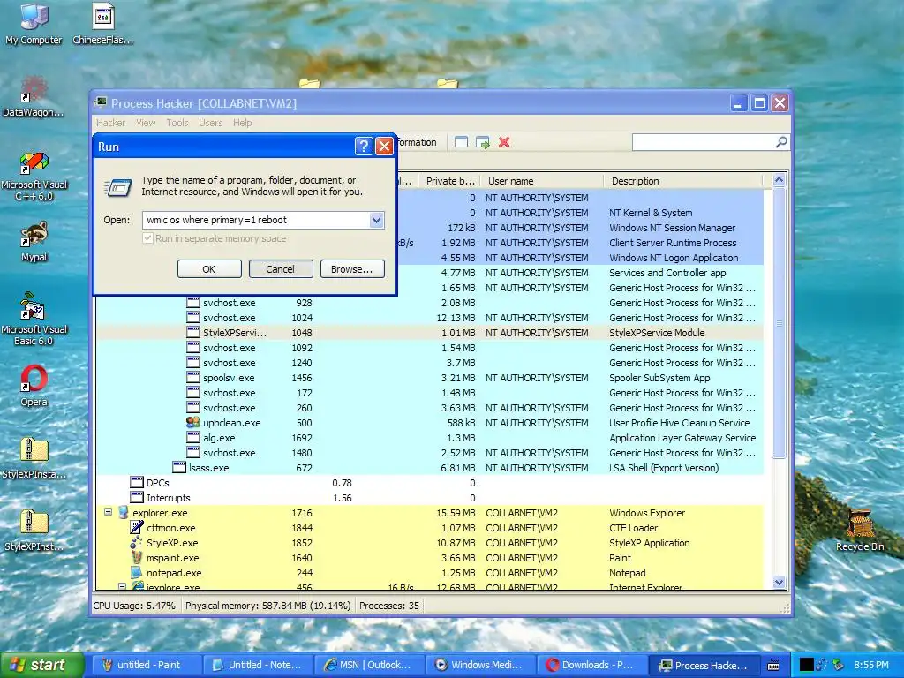
Task: Sort by Private b... column header
Action: click(x=449, y=181)
